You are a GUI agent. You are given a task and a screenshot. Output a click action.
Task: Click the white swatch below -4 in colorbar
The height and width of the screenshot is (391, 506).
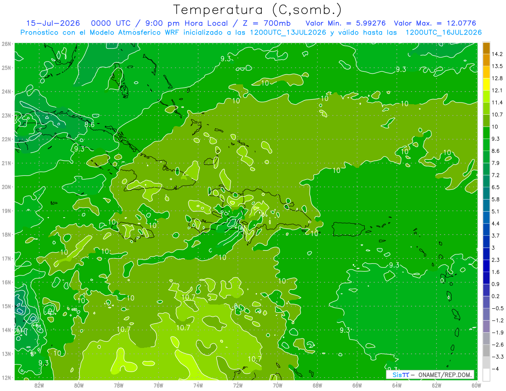click(486, 375)
